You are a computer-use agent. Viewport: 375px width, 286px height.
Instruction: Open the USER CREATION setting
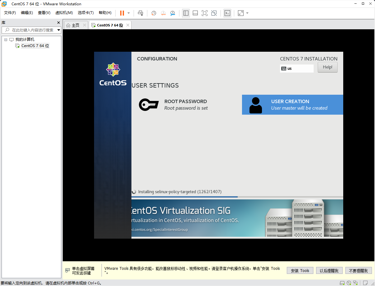(x=292, y=105)
